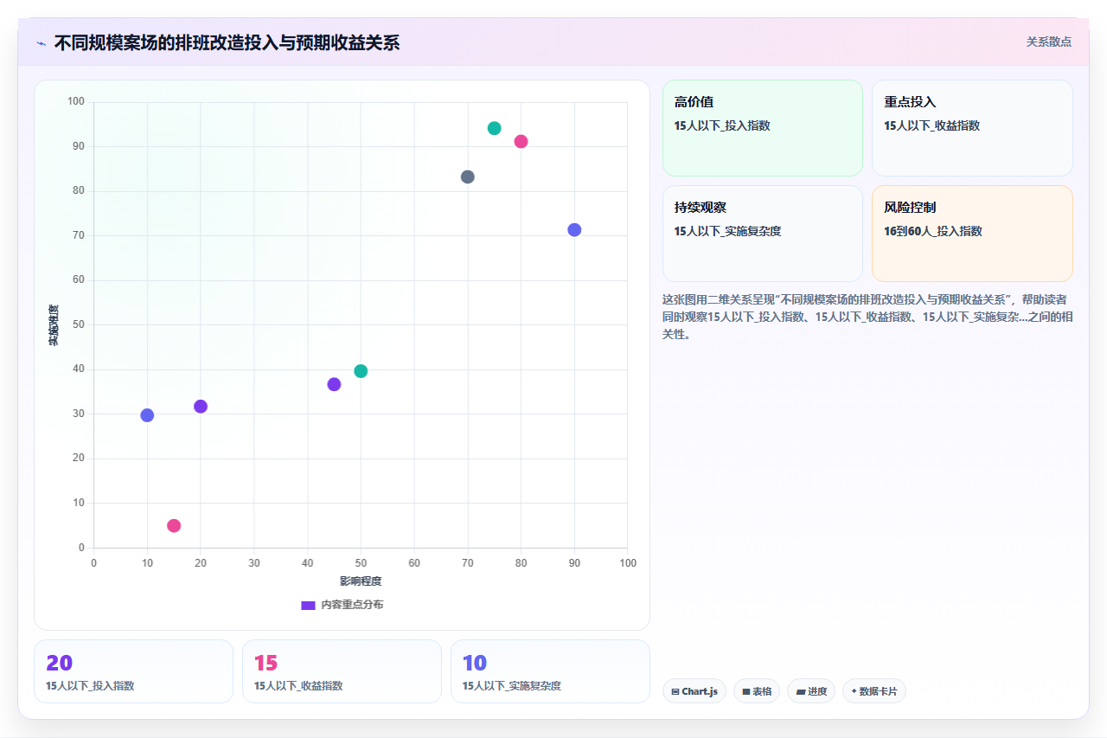1107x738 pixels.
Task: Click the 实施难度 y-axis title
Action: point(54,325)
